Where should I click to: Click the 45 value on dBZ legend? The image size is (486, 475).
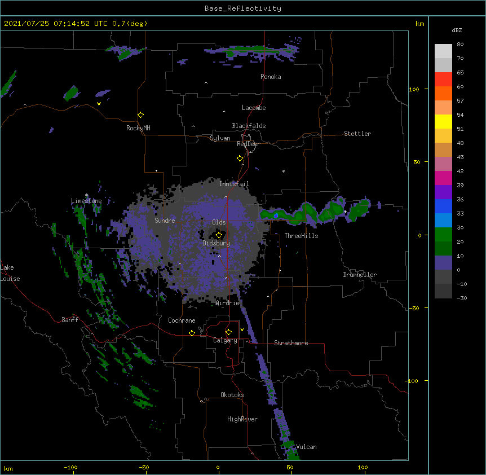coord(460,157)
